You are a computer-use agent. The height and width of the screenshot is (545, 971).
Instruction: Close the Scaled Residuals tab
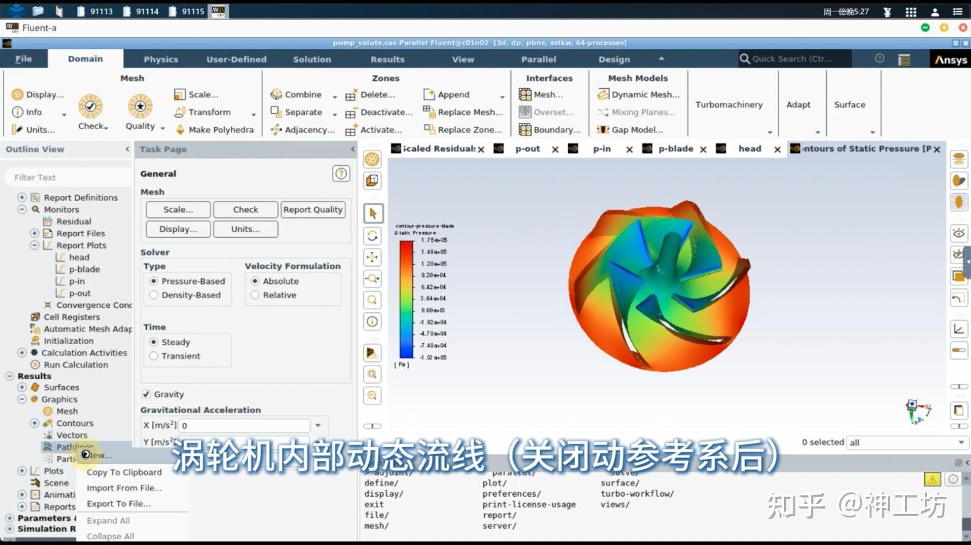click(481, 149)
